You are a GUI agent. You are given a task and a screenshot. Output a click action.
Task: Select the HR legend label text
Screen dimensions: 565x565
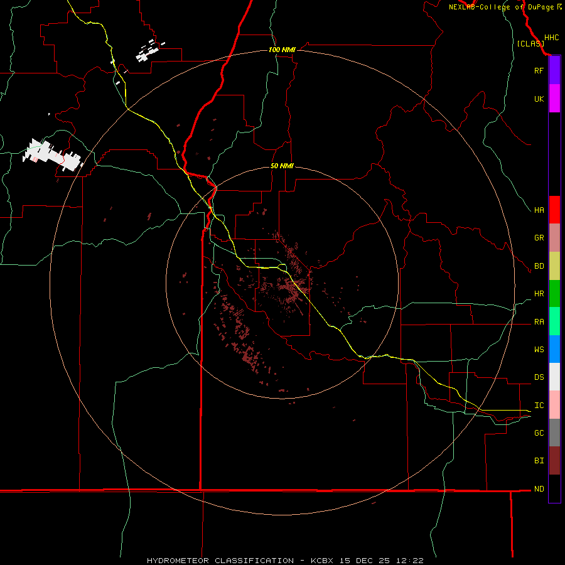[x=539, y=294]
